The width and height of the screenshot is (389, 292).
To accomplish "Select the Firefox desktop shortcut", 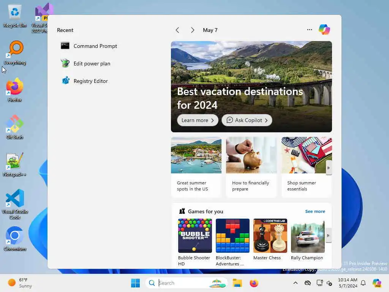I will (15, 90).
